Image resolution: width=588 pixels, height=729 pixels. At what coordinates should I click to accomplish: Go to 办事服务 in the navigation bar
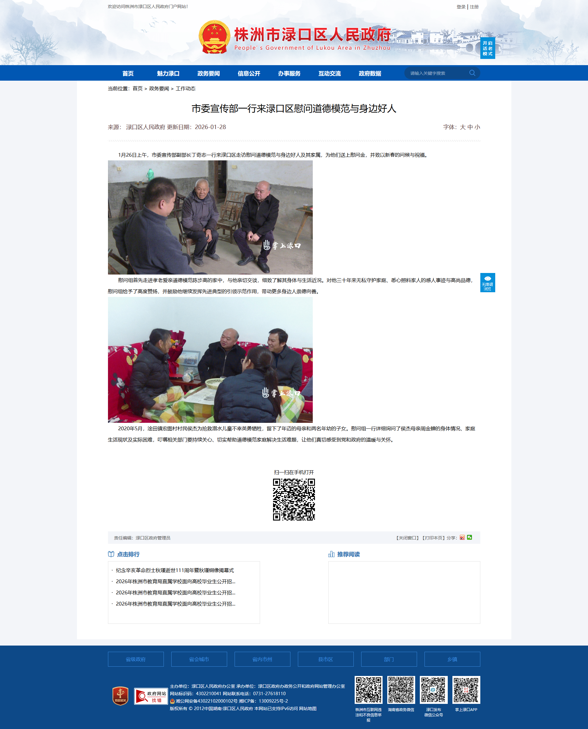[289, 74]
